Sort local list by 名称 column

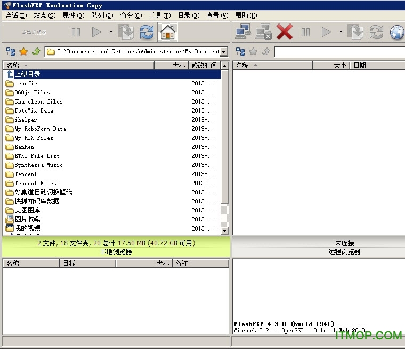click(79, 66)
